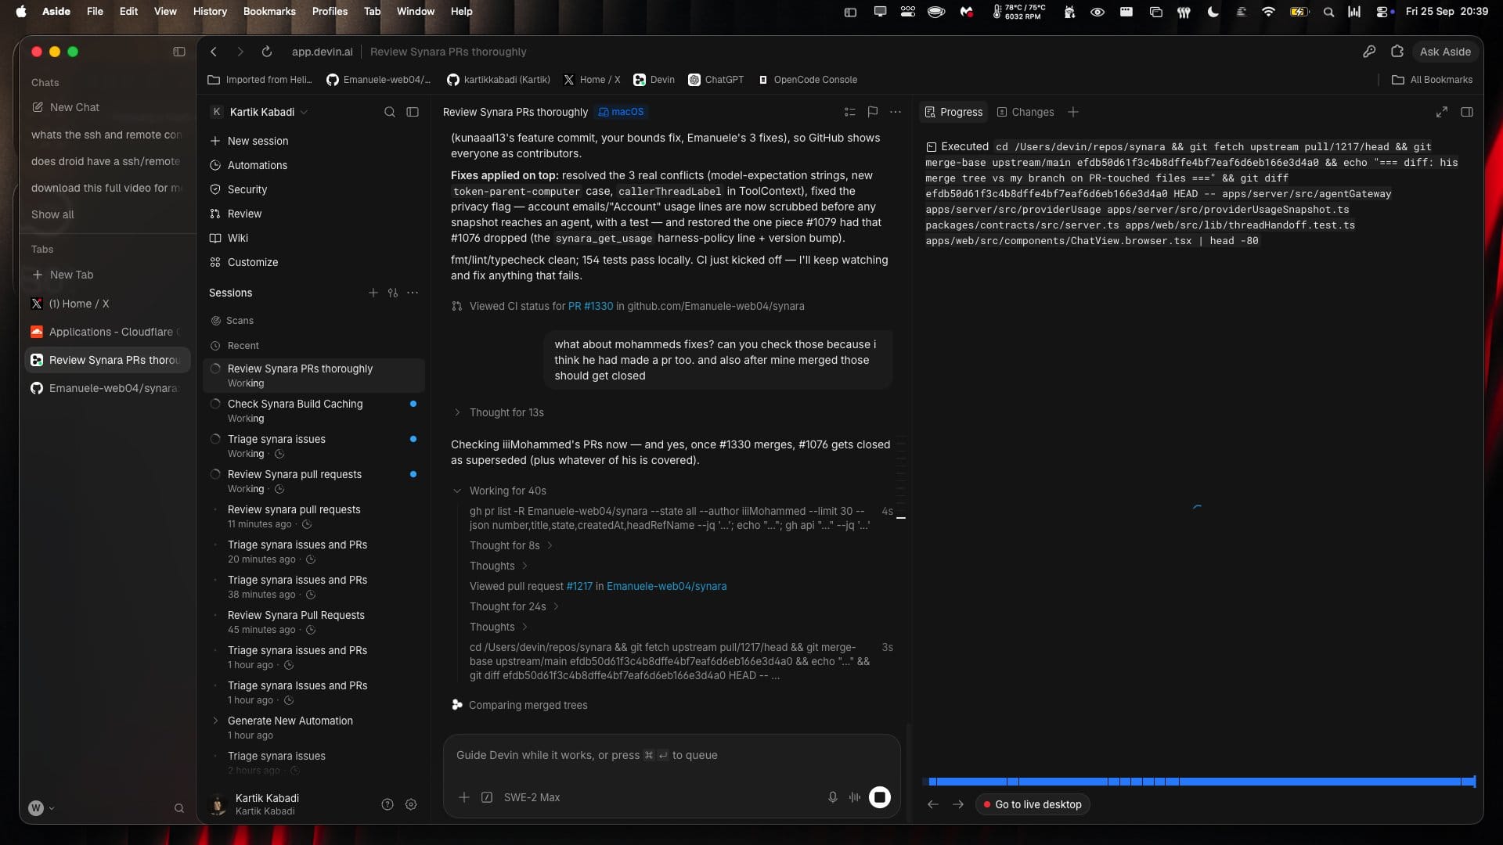Start voice mode with the waveform icon
The image size is (1503, 845).
coord(855,797)
